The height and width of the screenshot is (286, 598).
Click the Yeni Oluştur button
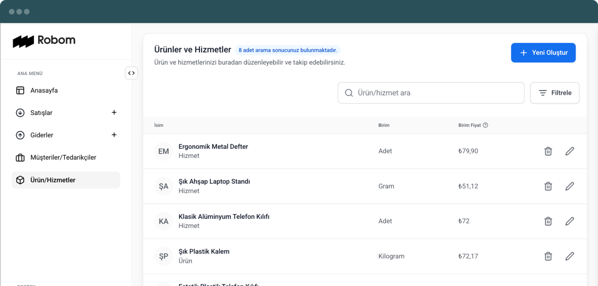click(543, 53)
